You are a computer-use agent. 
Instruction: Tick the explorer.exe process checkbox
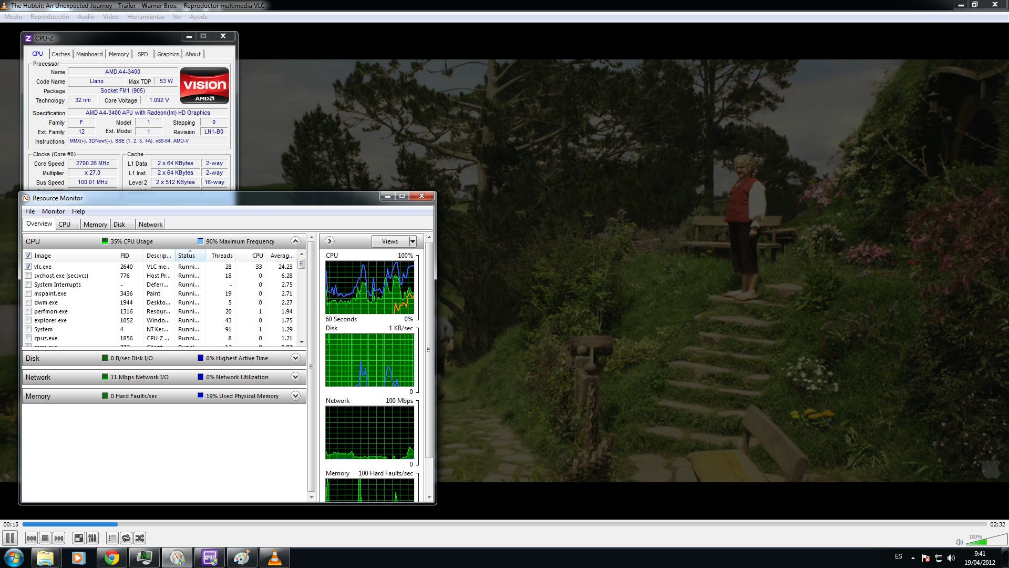pyautogui.click(x=28, y=320)
